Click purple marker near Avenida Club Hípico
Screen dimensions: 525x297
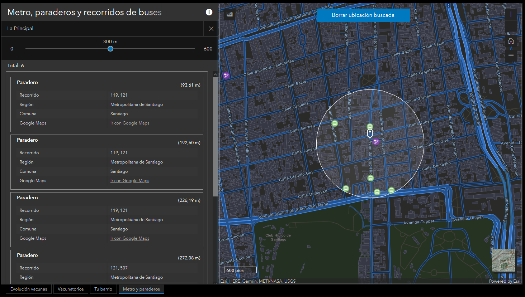point(376,142)
